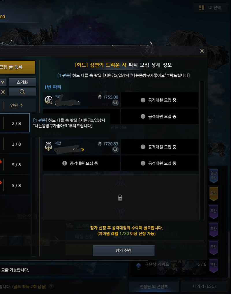Sort by 인원 수 column header
This screenshot has width=231, height=294.
(16, 105)
